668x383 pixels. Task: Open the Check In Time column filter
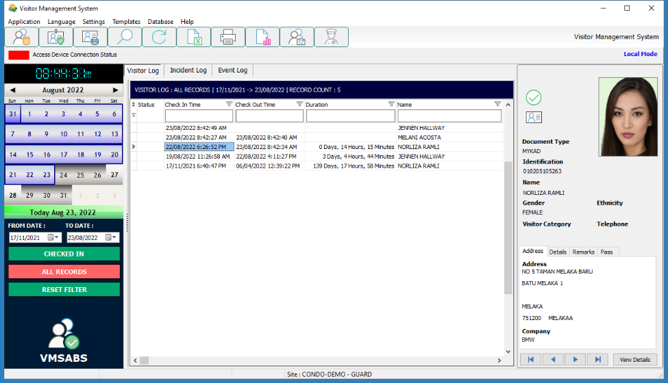pos(229,105)
